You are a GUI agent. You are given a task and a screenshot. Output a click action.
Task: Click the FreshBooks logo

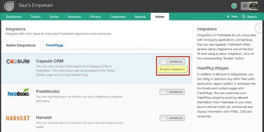click(x=18, y=92)
